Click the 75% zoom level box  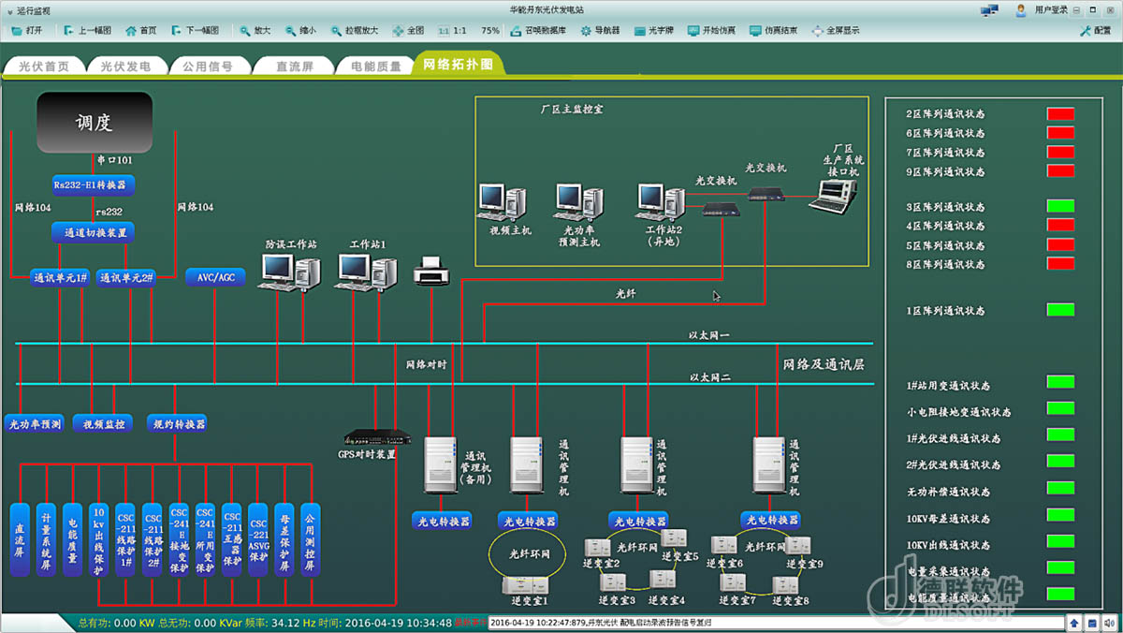(x=490, y=31)
